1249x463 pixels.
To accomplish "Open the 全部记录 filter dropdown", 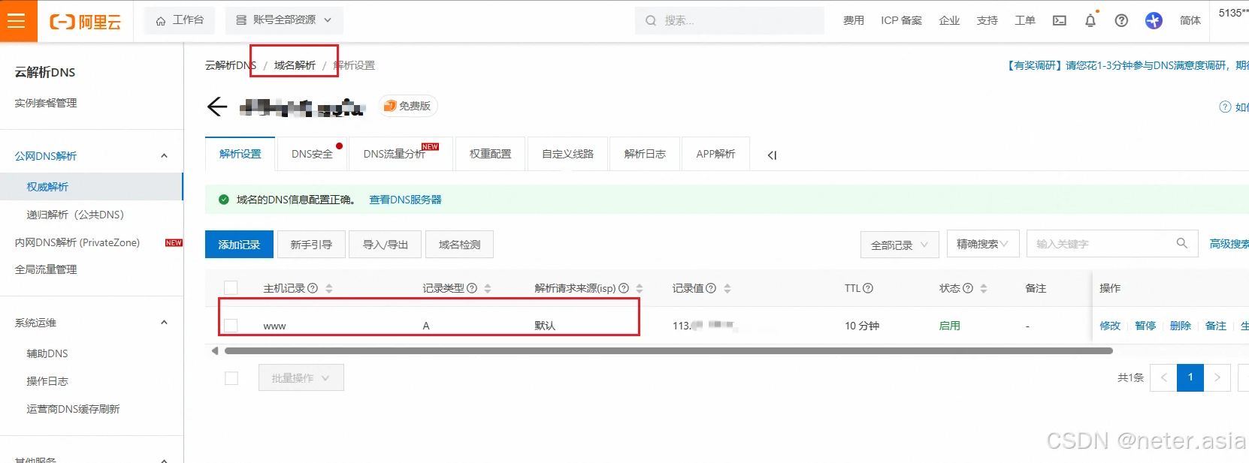I will (x=899, y=245).
